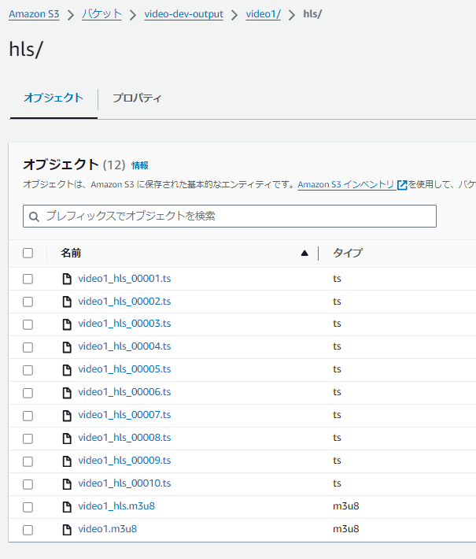Click the file icon beside video1_hls_00001.ts
Image resolution: width=476 pixels, height=559 pixels.
coord(67,279)
